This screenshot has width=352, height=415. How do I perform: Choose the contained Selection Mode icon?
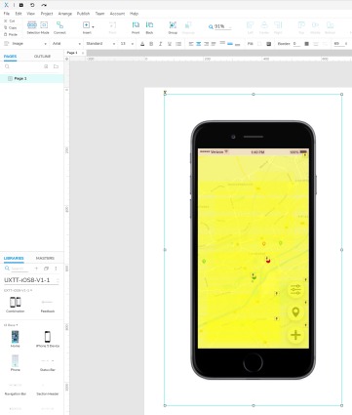44,24
